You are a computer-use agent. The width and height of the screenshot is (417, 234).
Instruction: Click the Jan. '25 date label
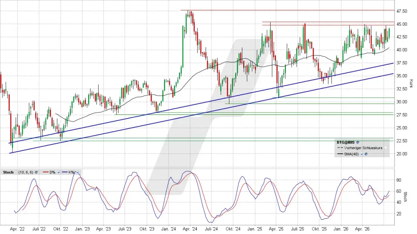click(255, 229)
